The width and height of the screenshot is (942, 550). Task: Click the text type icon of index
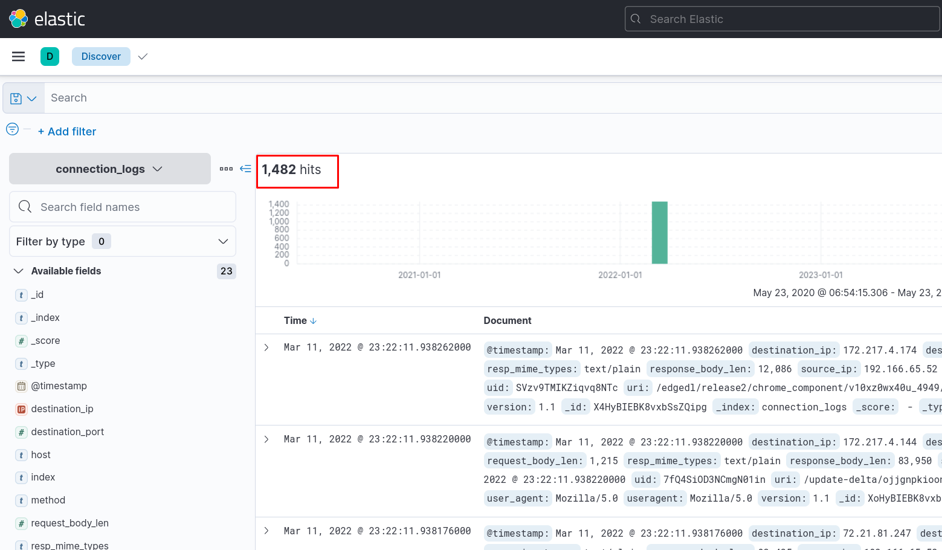(x=21, y=477)
